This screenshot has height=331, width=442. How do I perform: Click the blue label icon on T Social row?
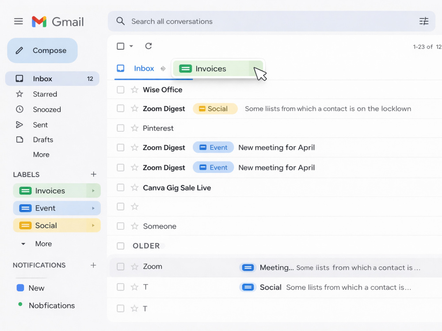pos(248,287)
